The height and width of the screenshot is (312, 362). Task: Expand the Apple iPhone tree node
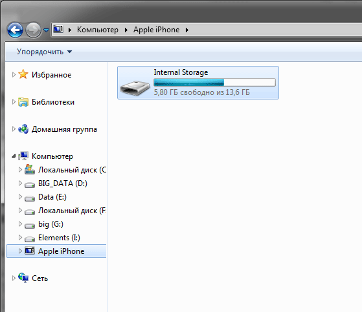click(20, 251)
